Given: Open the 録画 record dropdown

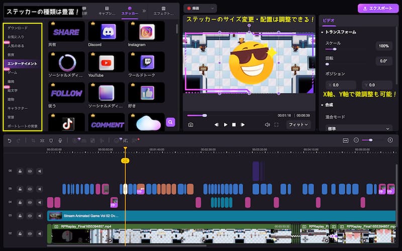Looking at the screenshot, I should (200, 9).
